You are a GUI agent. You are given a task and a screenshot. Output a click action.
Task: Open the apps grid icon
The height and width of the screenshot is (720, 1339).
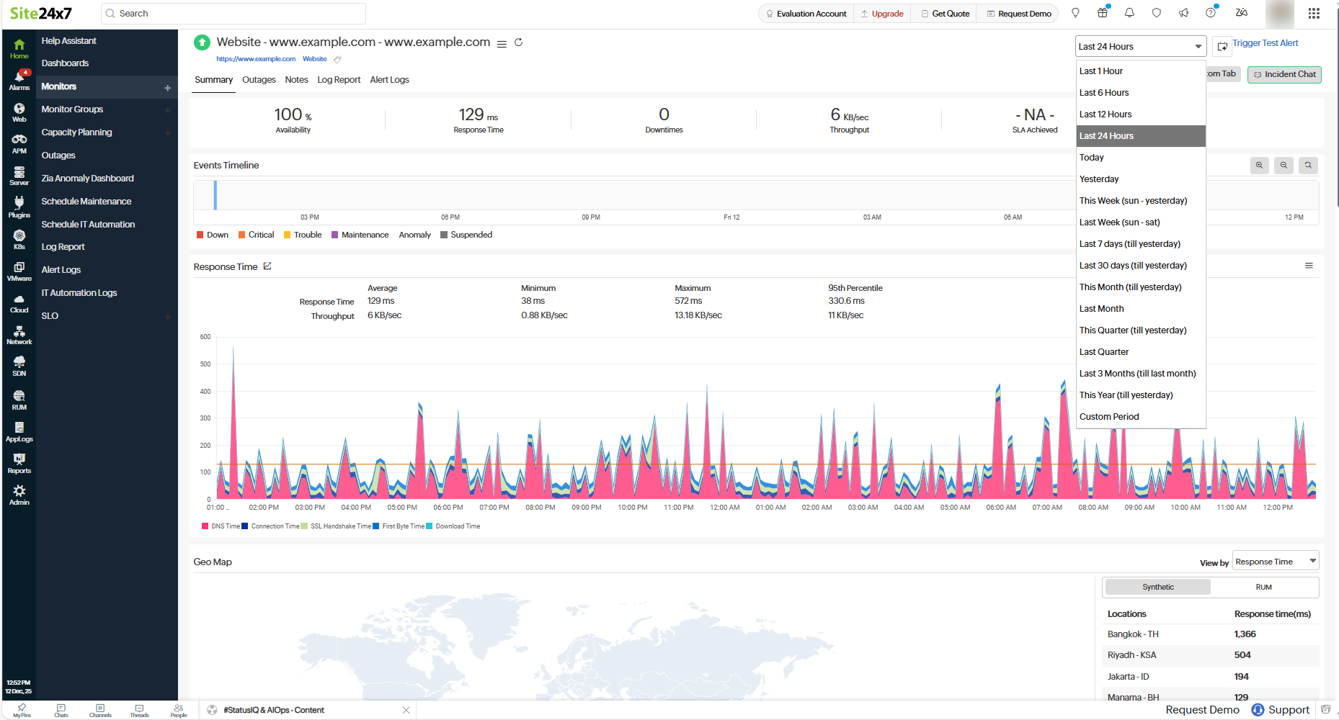point(1314,13)
